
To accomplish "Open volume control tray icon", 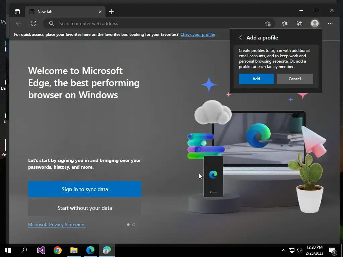I will point(299,250).
